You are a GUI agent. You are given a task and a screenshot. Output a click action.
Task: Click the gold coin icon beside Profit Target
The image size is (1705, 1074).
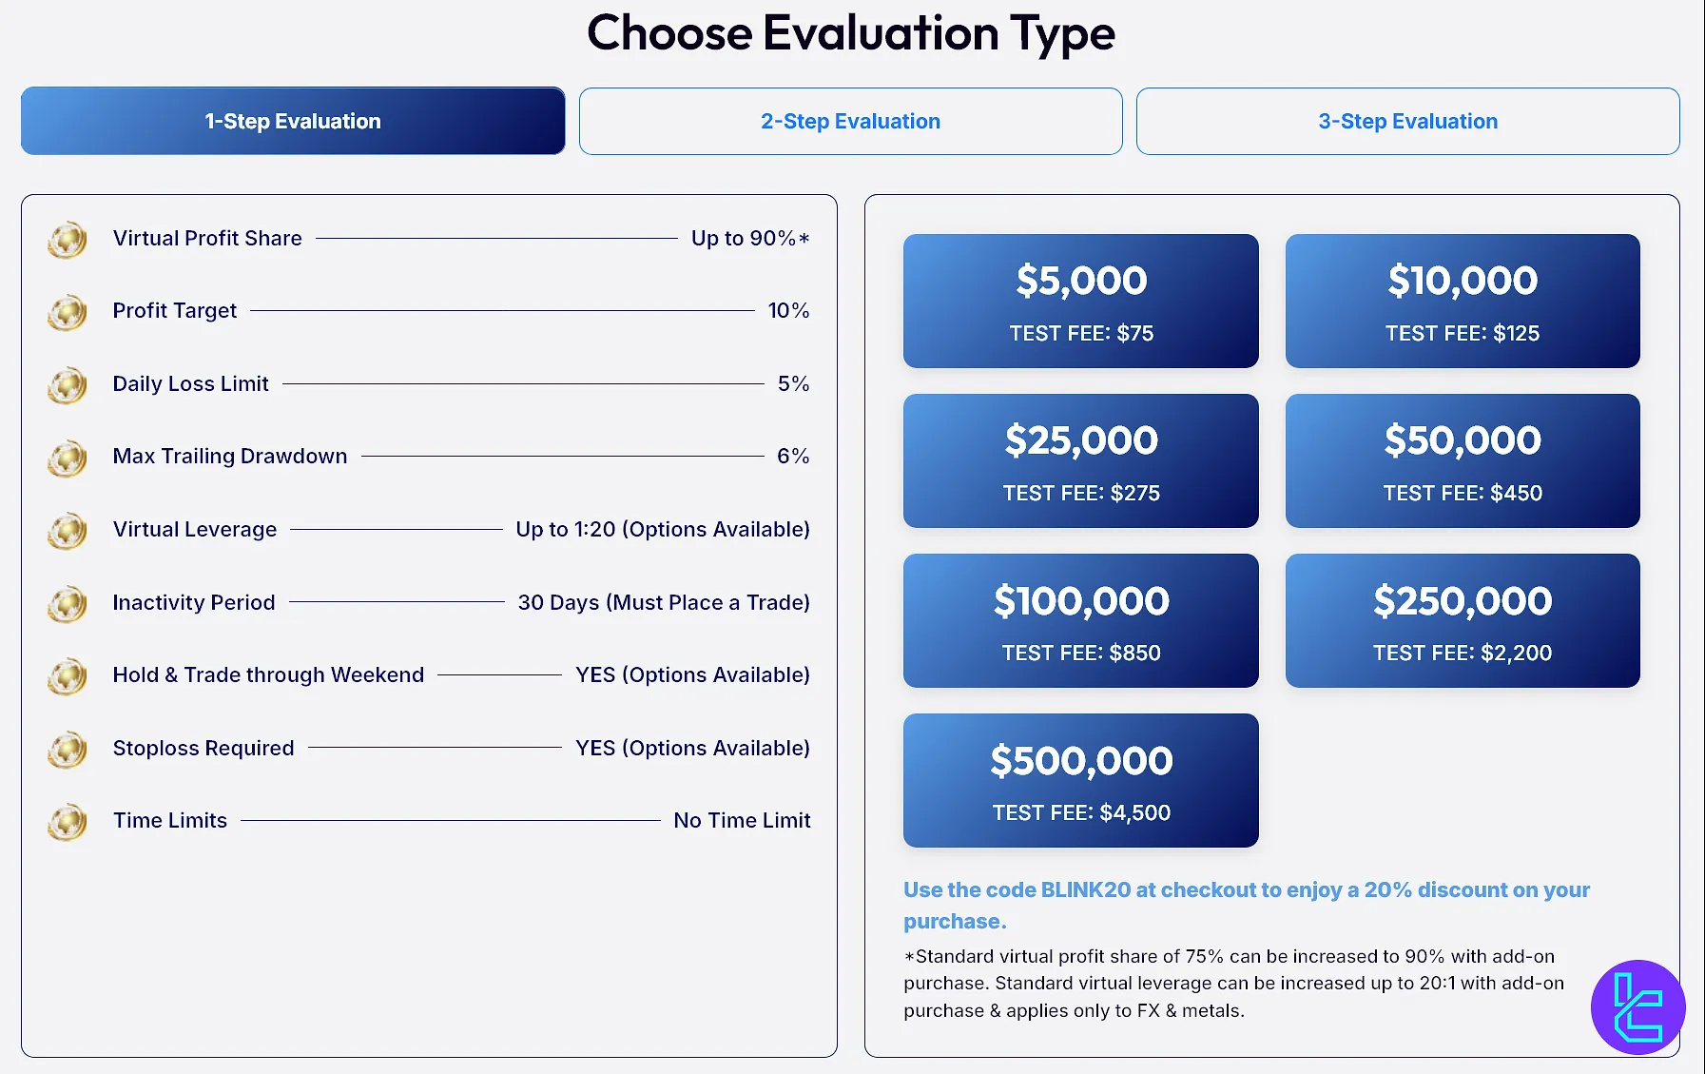[68, 312]
